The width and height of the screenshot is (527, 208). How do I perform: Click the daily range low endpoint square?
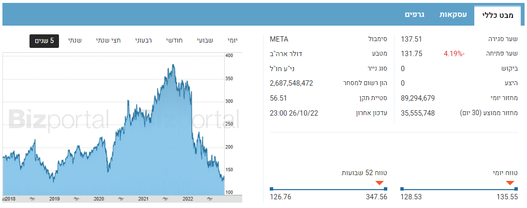click(402, 189)
